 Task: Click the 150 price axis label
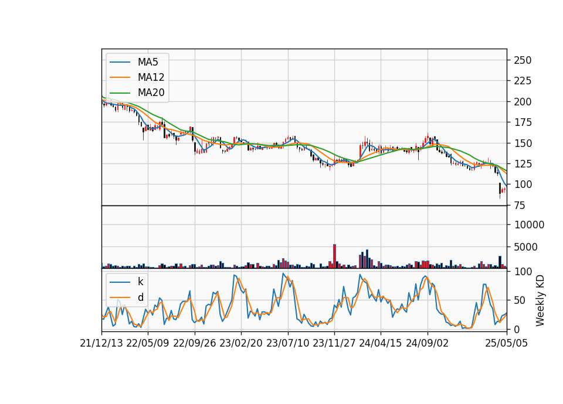point(523,143)
